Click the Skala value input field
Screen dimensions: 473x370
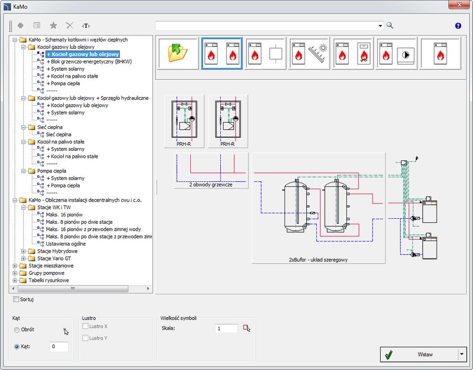tap(226, 329)
